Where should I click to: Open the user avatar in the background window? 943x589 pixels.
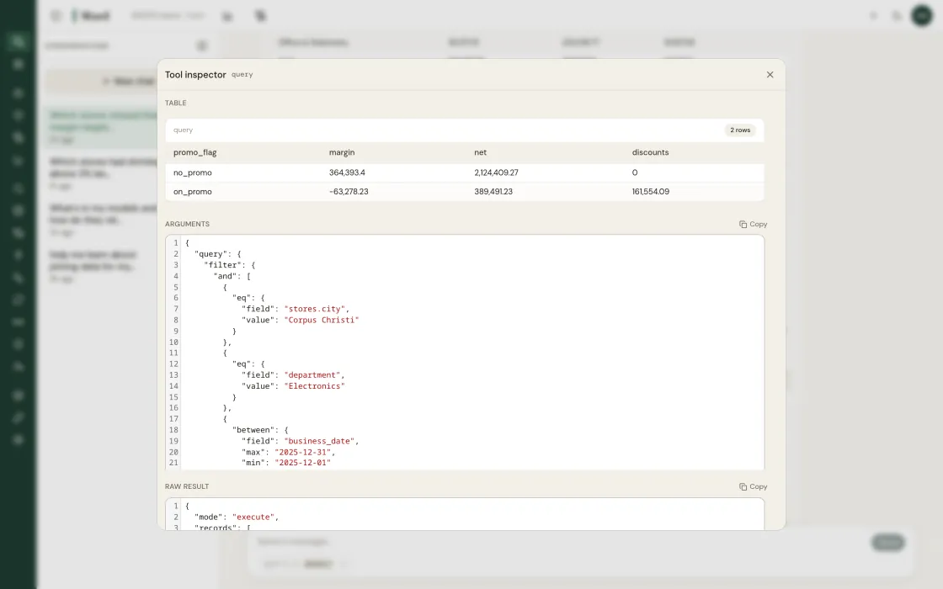click(921, 16)
